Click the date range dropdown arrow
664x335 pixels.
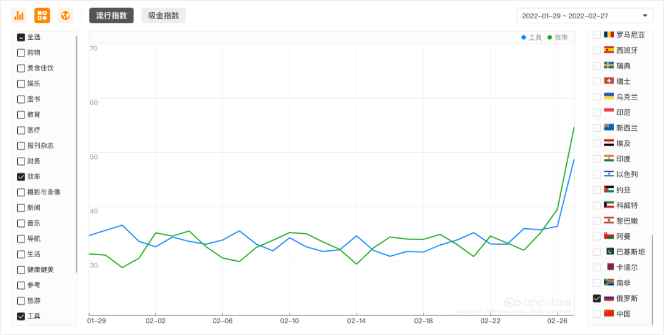[x=644, y=16]
